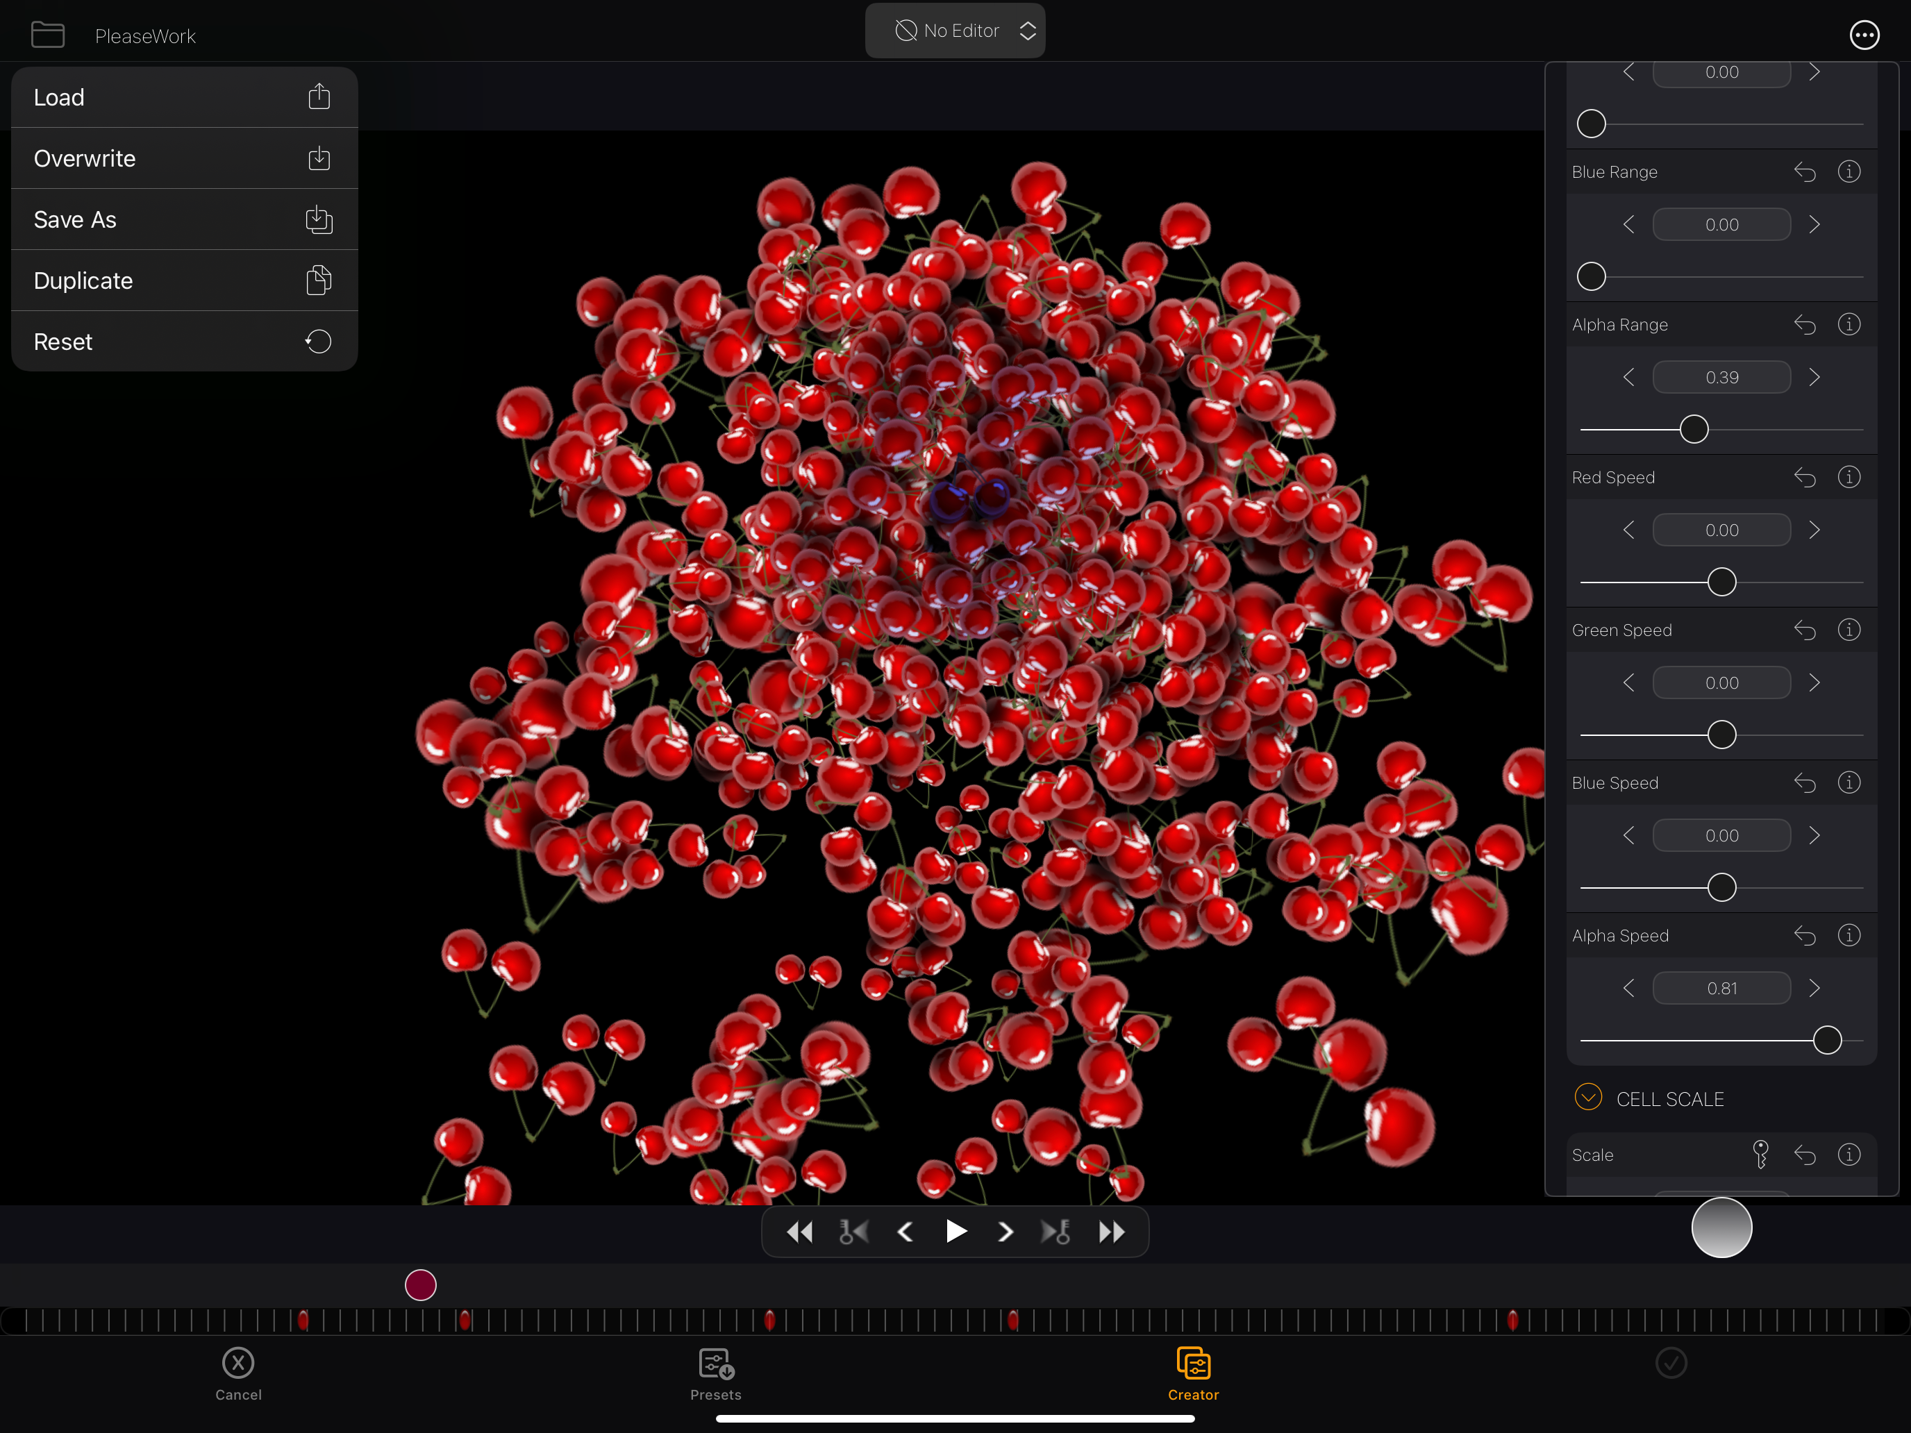Open the more options ellipsis menu
This screenshot has height=1433, width=1911.
[1864, 35]
